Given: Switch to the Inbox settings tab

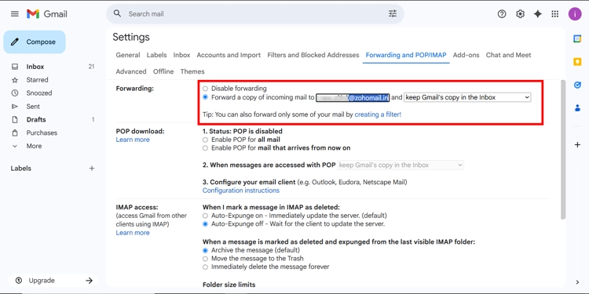Looking at the screenshot, I should click(182, 55).
